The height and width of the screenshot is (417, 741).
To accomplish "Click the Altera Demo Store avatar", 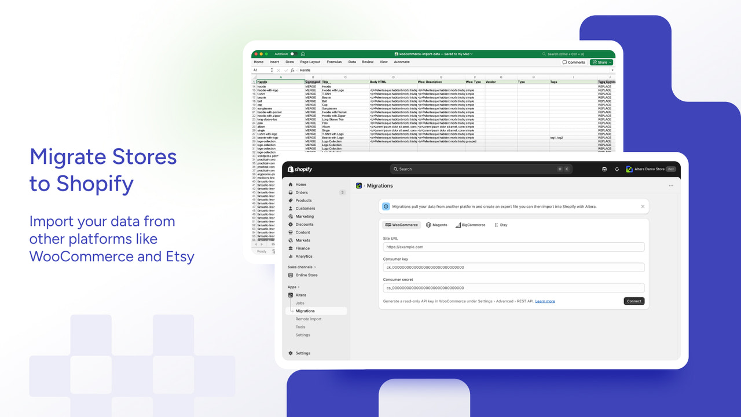I will [629, 169].
